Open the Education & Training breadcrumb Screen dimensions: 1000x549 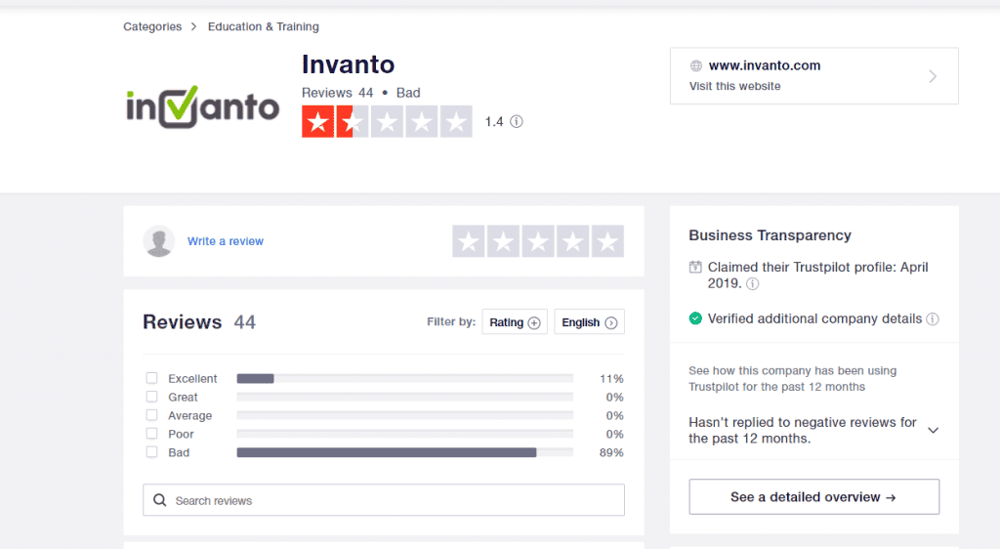click(x=264, y=26)
